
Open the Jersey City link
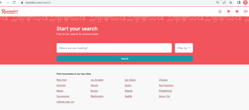[164, 96]
